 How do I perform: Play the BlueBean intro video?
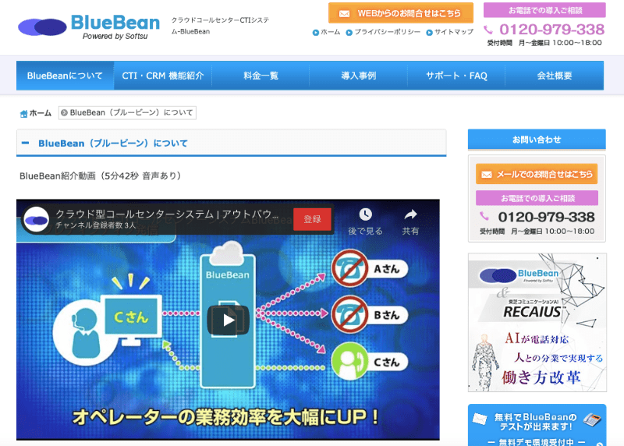click(x=228, y=320)
